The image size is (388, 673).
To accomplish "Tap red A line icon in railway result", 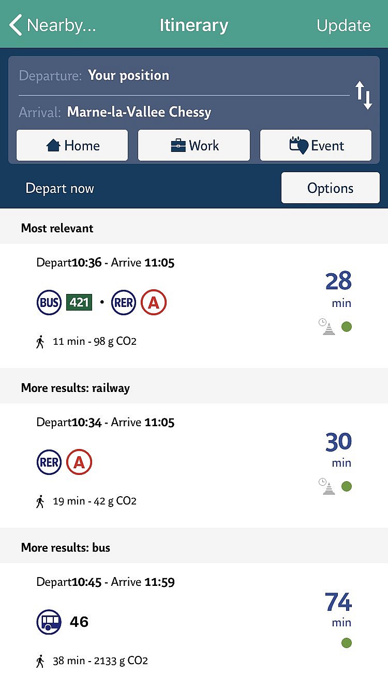I will point(79,462).
